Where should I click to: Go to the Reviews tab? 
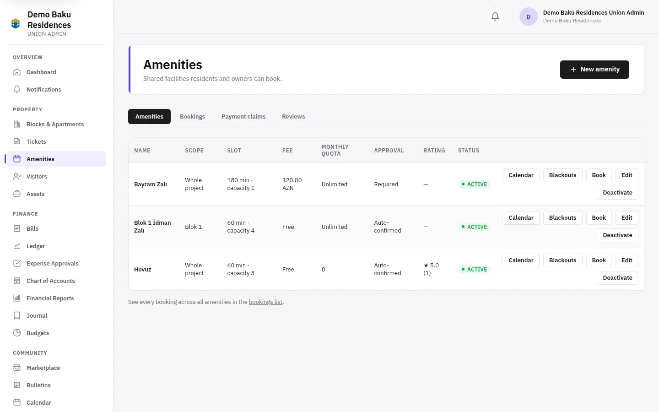pos(293,116)
